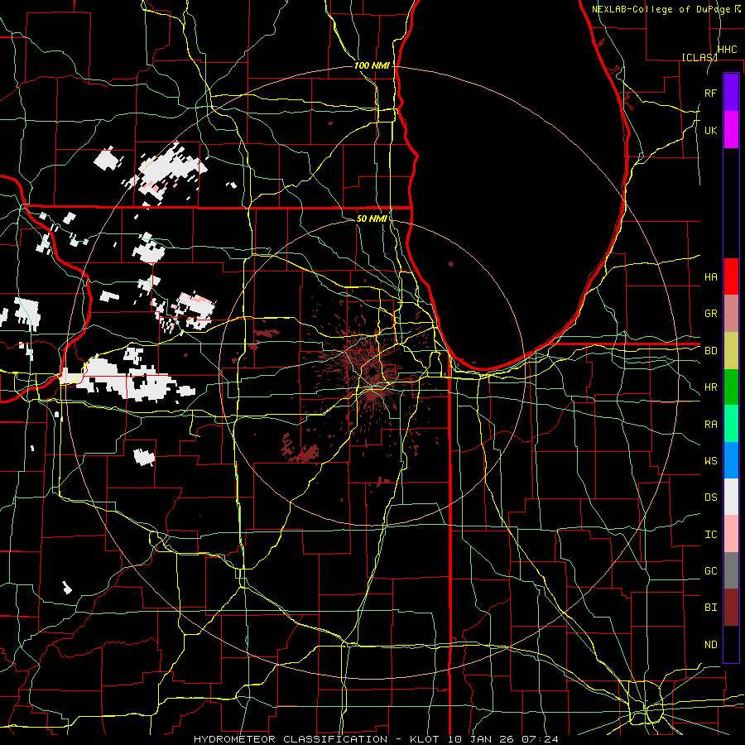Image resolution: width=745 pixels, height=745 pixels.
Task: Click the UK legend label
Action: click(x=711, y=130)
